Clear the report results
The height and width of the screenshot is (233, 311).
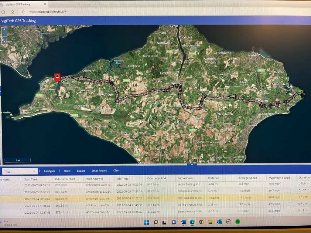[x=116, y=171]
